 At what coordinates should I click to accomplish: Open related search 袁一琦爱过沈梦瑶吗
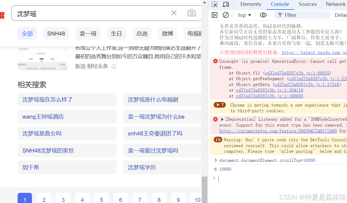pos(162,151)
